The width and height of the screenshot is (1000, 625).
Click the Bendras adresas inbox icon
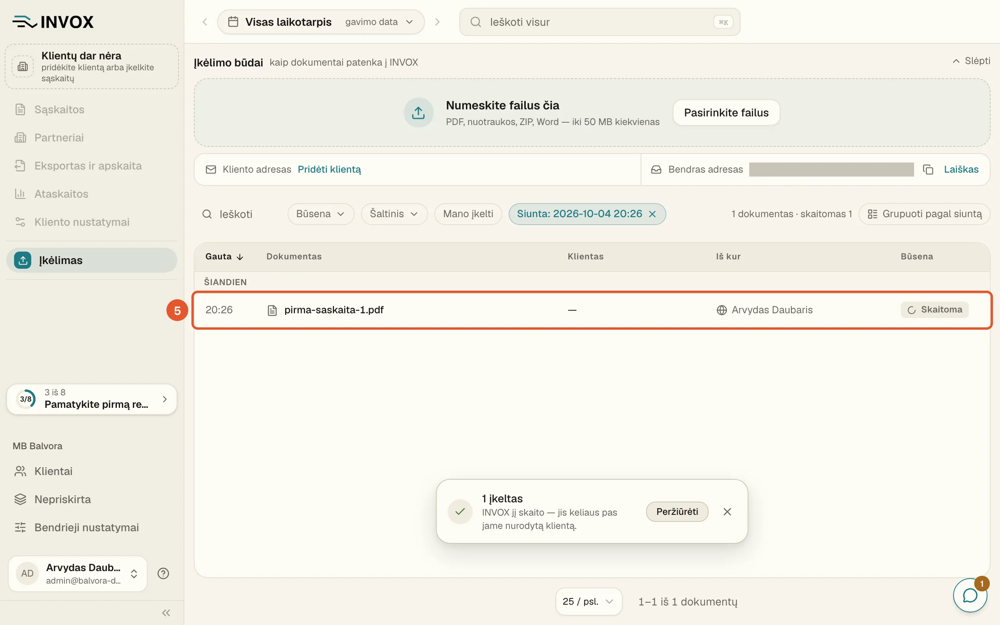coord(656,170)
